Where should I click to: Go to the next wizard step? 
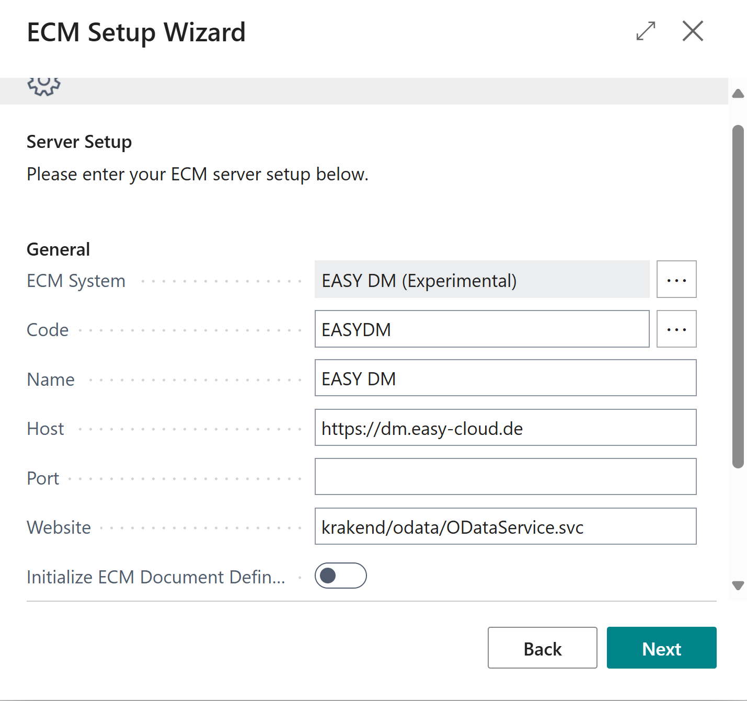coord(661,648)
